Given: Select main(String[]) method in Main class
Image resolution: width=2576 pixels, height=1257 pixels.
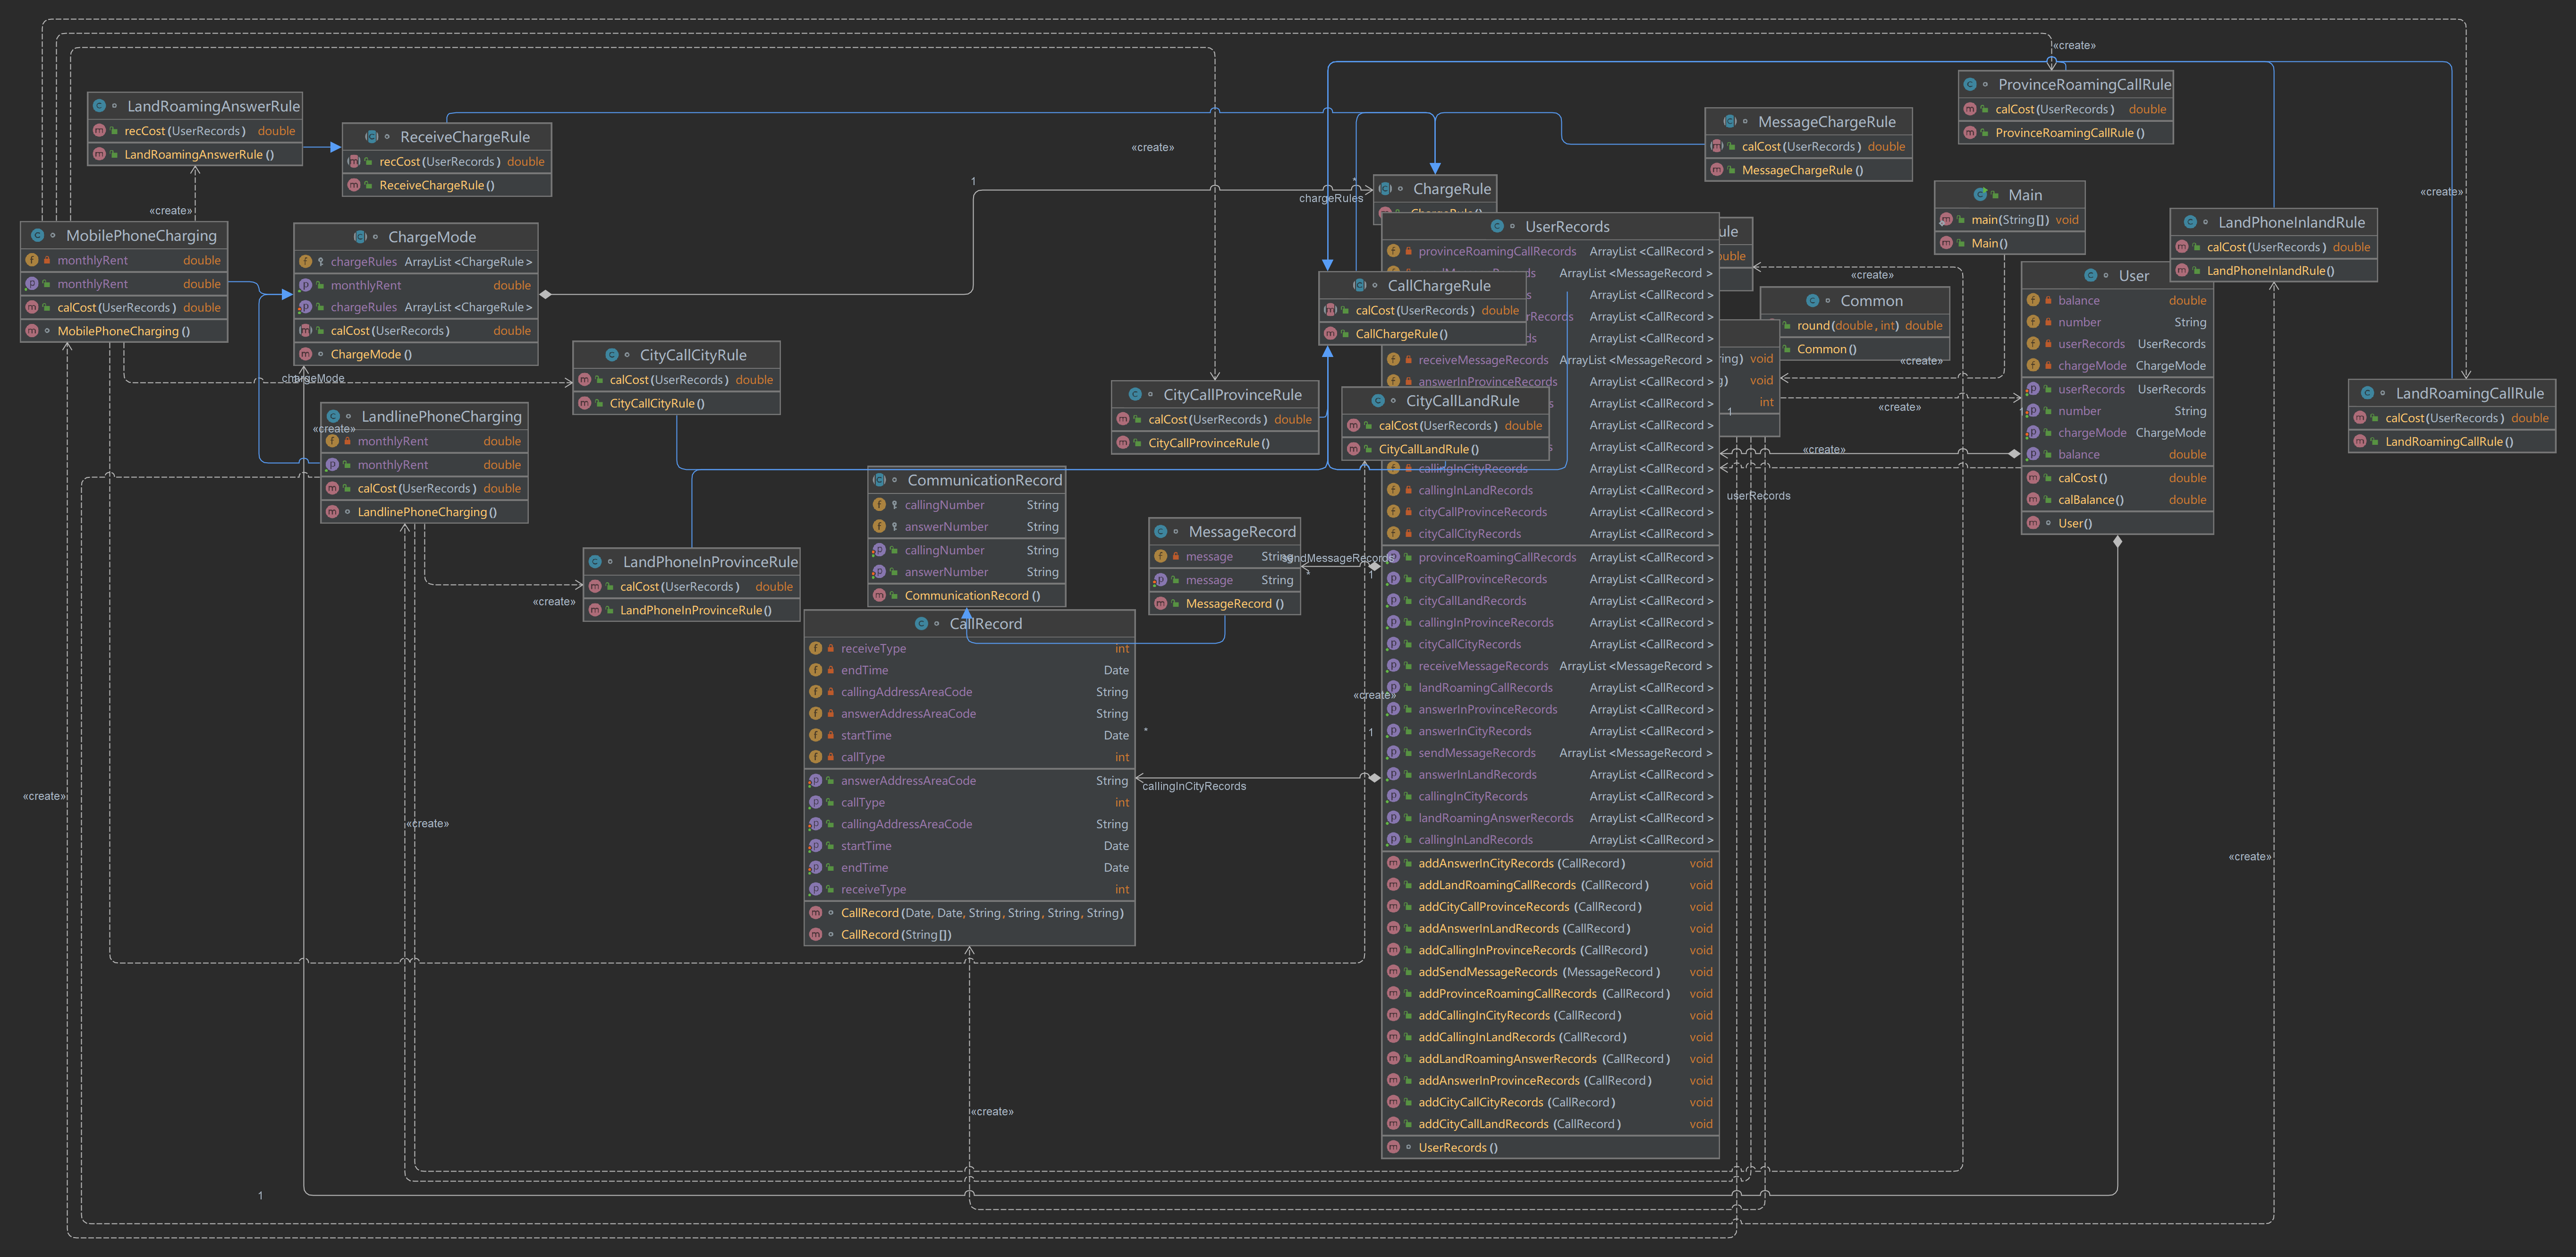Looking at the screenshot, I should click(x=2010, y=220).
